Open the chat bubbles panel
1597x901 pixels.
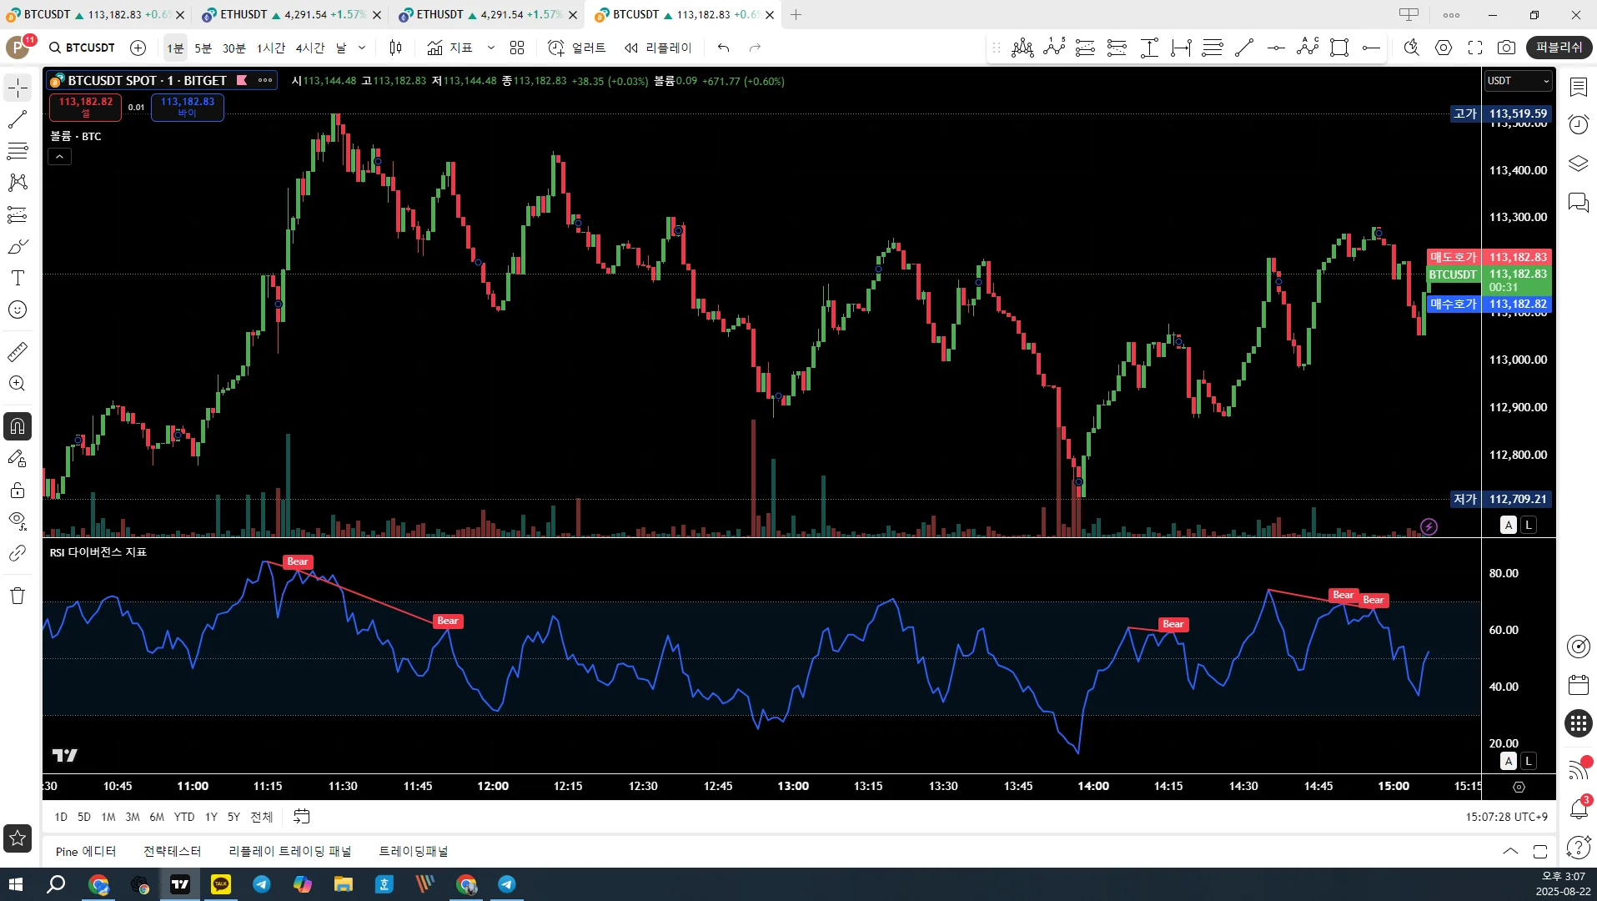[x=1578, y=203]
